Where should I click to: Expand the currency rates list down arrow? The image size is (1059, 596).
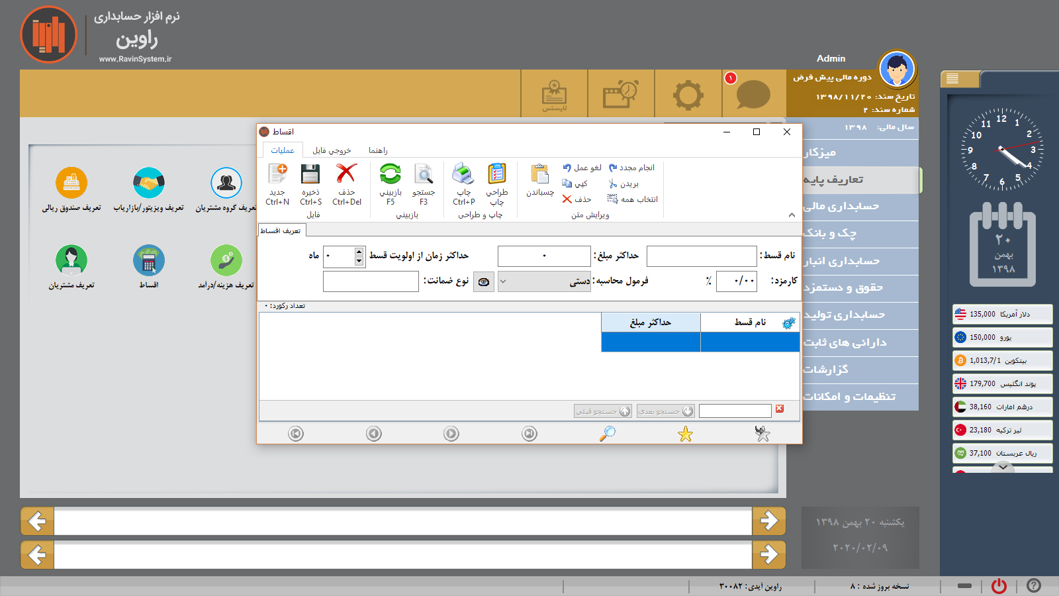[1003, 467]
